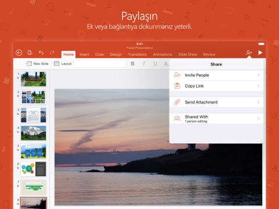Expand the Send Attachment chevron
This screenshot has width=279, height=209.
(x=259, y=102)
